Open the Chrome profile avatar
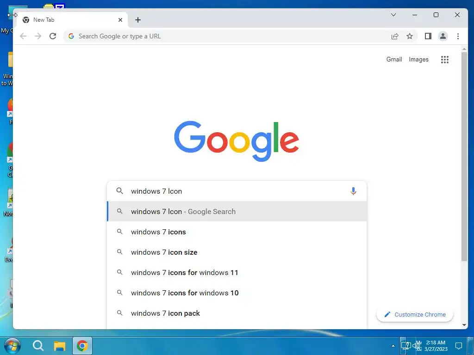Viewport: 474px width, 355px height. pyautogui.click(x=443, y=36)
